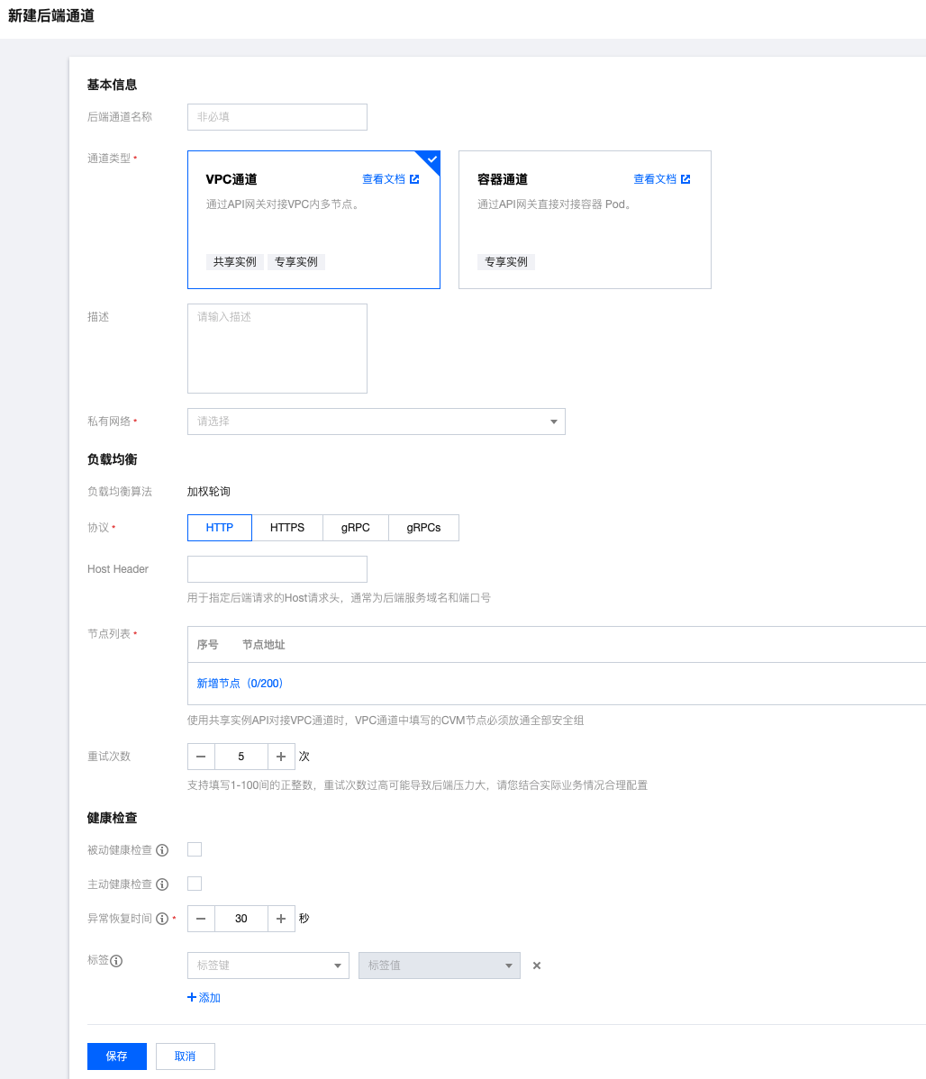The height and width of the screenshot is (1079, 926).
Task: Click 新增节点 (0/200) link
Action: pyautogui.click(x=240, y=684)
